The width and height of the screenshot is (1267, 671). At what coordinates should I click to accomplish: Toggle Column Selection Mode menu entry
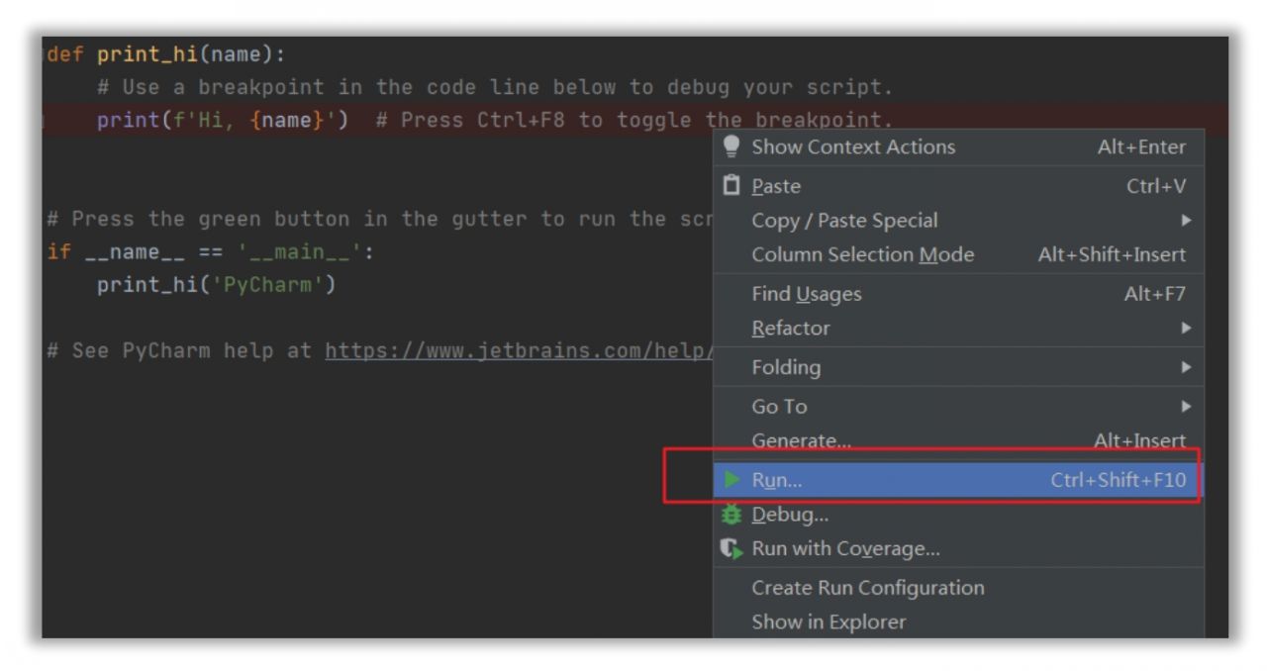click(958, 254)
